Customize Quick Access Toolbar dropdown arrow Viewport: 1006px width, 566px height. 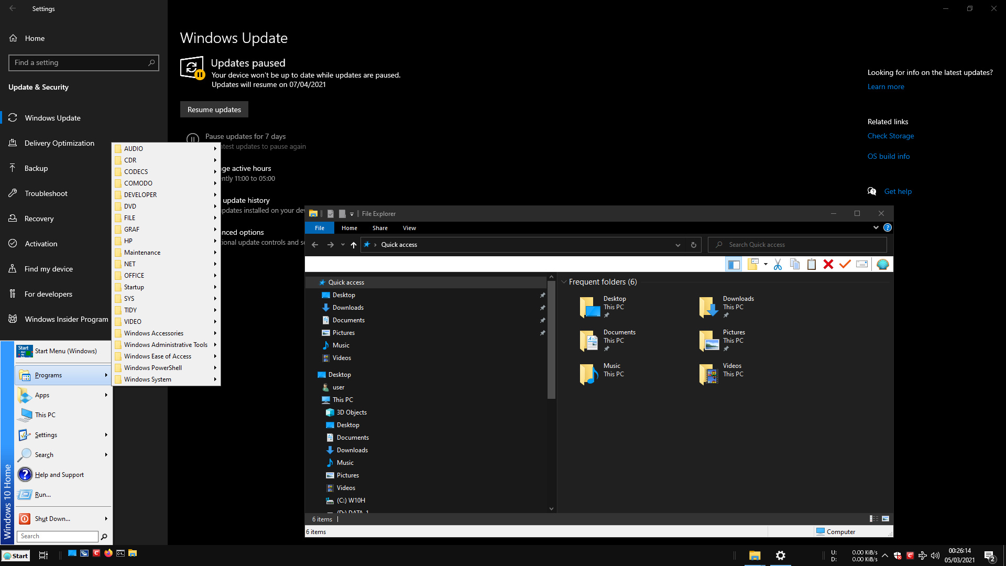click(x=352, y=214)
